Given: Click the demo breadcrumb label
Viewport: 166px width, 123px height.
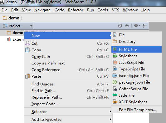Looking at the screenshot, I should click(x=14, y=18).
